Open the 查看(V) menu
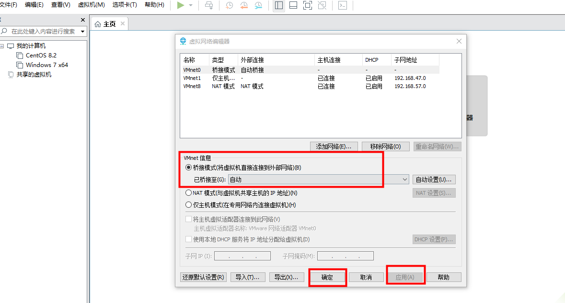 coord(60,5)
